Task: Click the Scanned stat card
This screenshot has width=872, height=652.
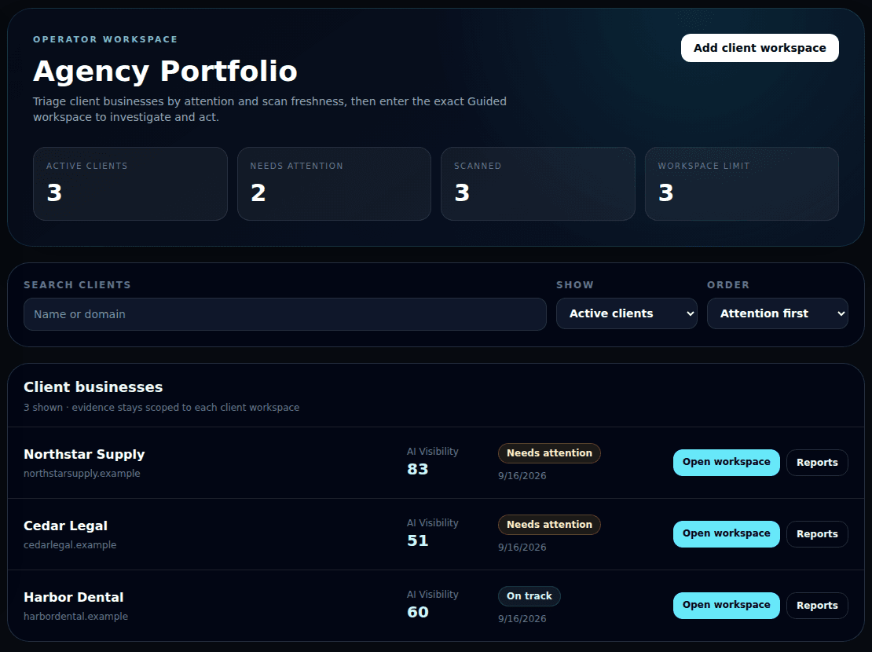Action: coord(538,184)
